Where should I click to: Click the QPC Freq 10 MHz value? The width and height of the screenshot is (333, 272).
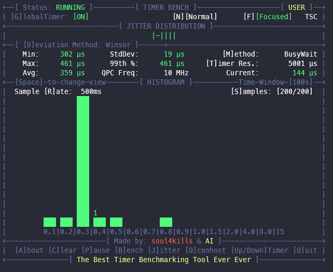[176, 73]
